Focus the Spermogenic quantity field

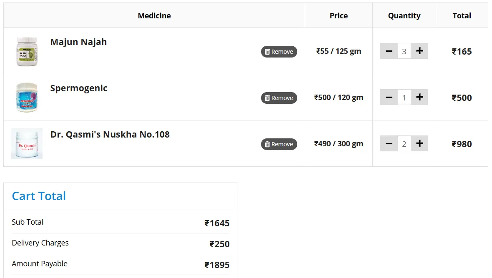click(404, 98)
